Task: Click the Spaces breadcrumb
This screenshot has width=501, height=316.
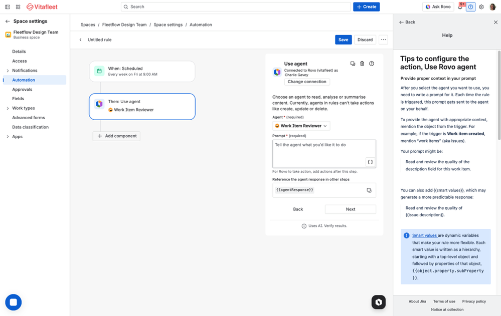Action: [x=88, y=25]
